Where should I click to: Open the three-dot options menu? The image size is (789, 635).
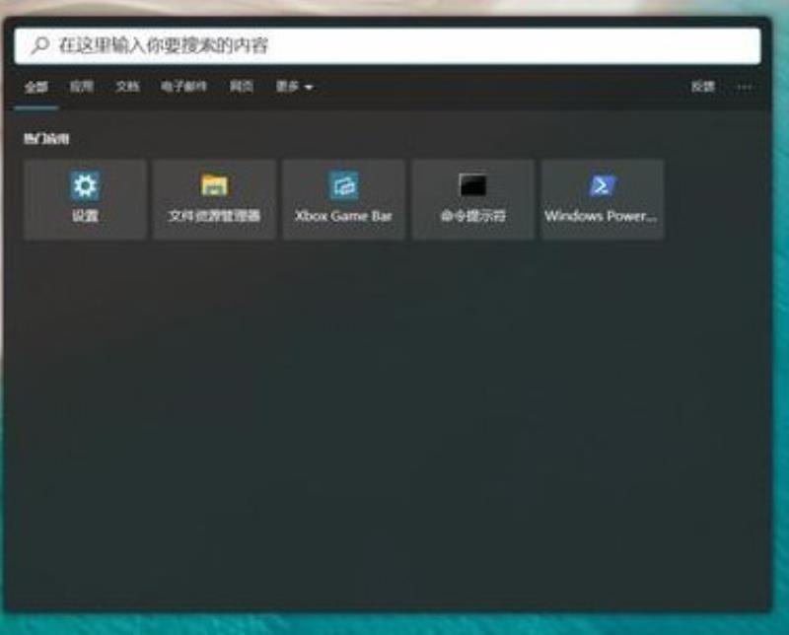[x=745, y=87]
